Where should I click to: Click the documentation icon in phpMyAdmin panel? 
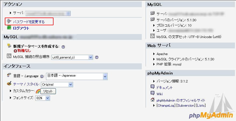(x=153, y=87)
